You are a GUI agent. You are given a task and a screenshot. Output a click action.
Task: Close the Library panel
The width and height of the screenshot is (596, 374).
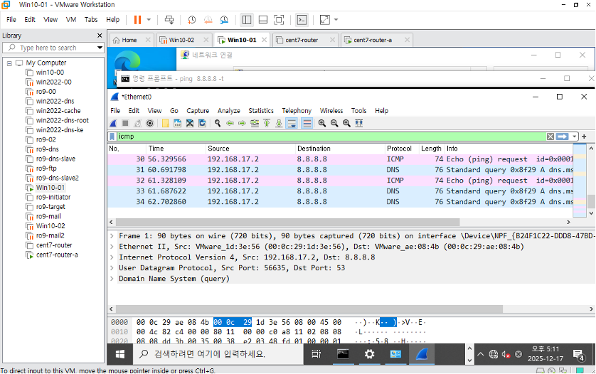[100, 36]
